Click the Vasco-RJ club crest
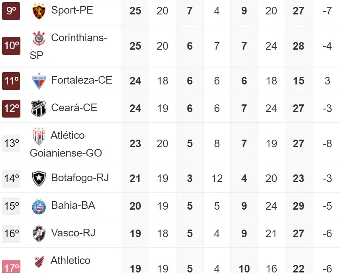 coord(39,233)
